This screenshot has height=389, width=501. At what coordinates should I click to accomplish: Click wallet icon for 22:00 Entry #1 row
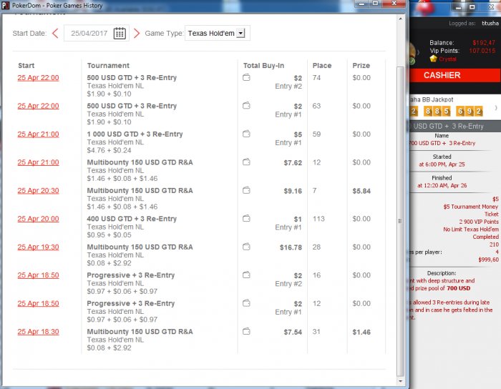tap(246, 106)
